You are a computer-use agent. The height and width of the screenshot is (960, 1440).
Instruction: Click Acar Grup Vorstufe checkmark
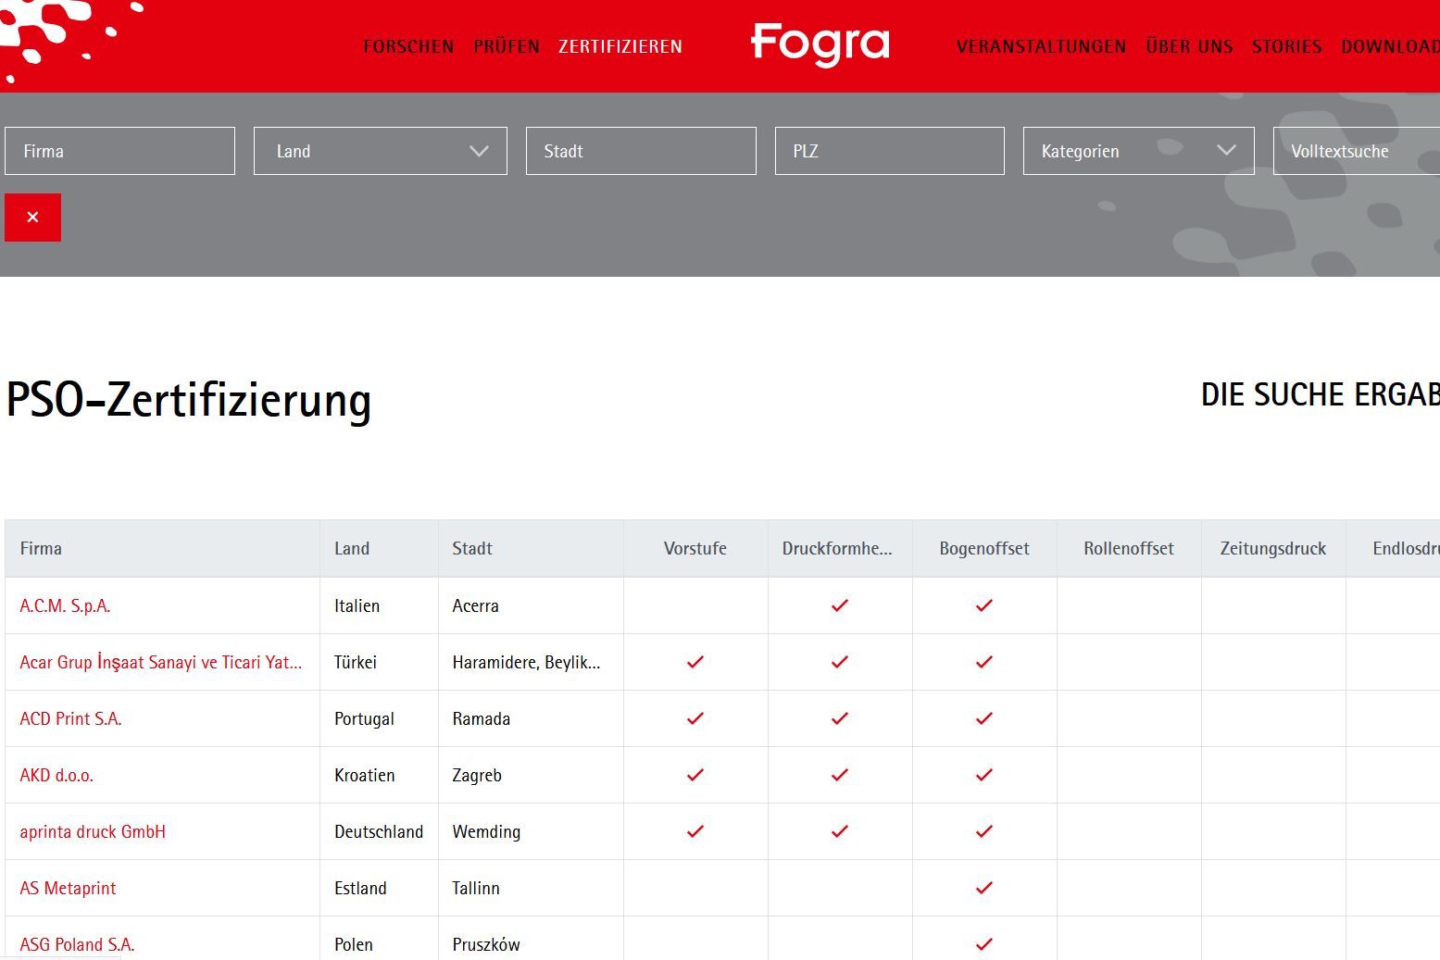pos(695,662)
